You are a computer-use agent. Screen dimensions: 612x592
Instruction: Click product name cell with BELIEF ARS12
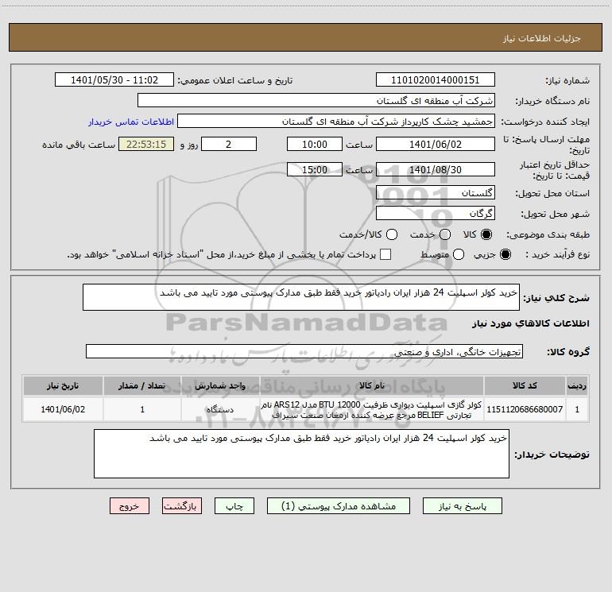(x=372, y=409)
